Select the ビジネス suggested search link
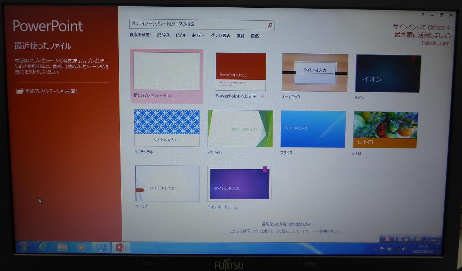The width and height of the screenshot is (462, 271). click(163, 35)
